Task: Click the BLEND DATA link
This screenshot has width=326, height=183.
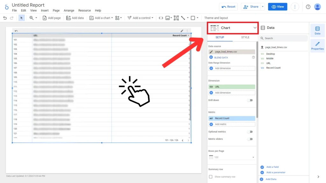Action: [x=221, y=58]
